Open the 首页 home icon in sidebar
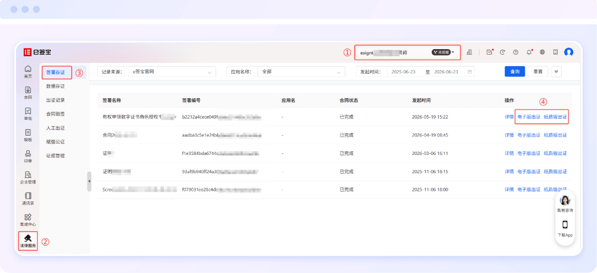597x273 pixels. (x=28, y=71)
